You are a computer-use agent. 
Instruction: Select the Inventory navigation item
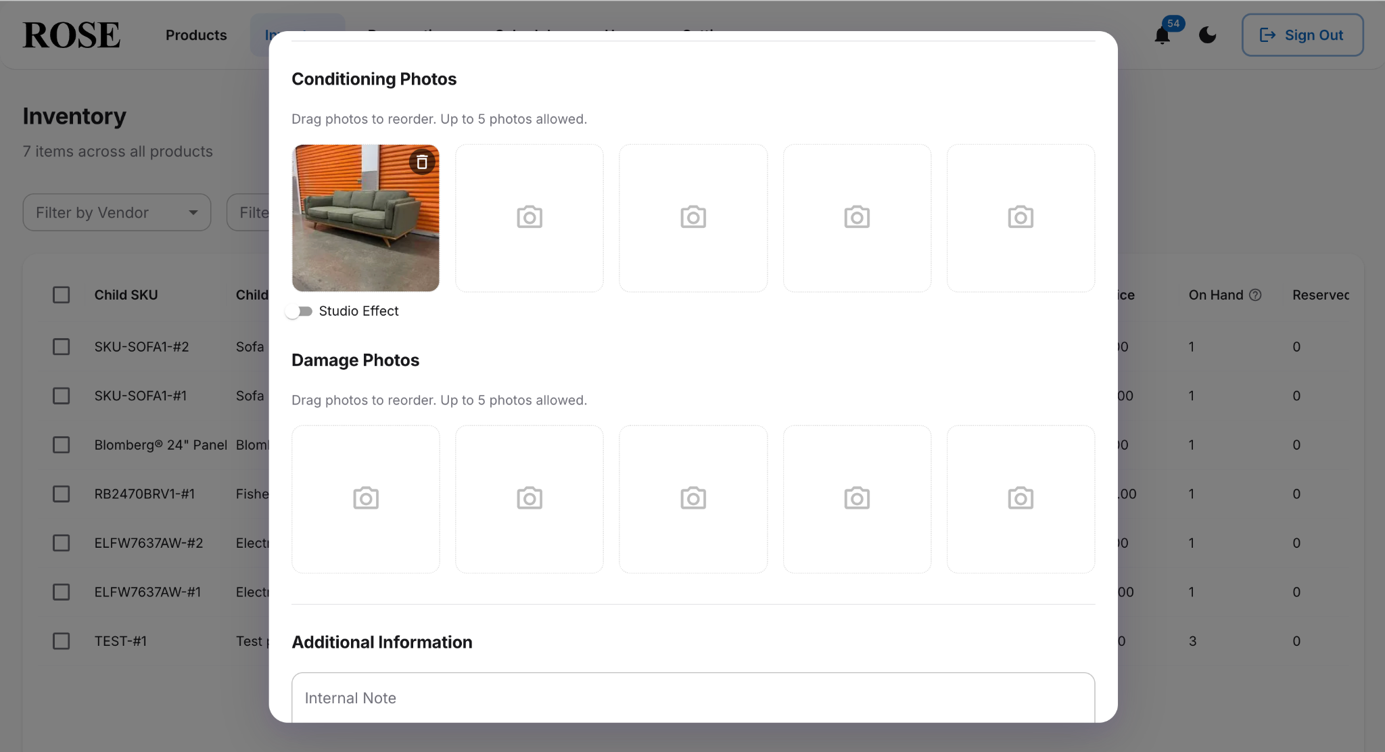point(298,35)
